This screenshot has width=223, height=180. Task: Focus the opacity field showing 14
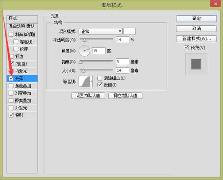tap(122, 40)
